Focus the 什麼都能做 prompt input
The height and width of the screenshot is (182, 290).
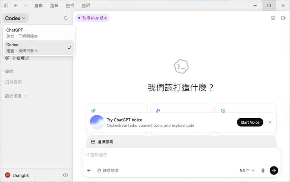(x=181, y=155)
